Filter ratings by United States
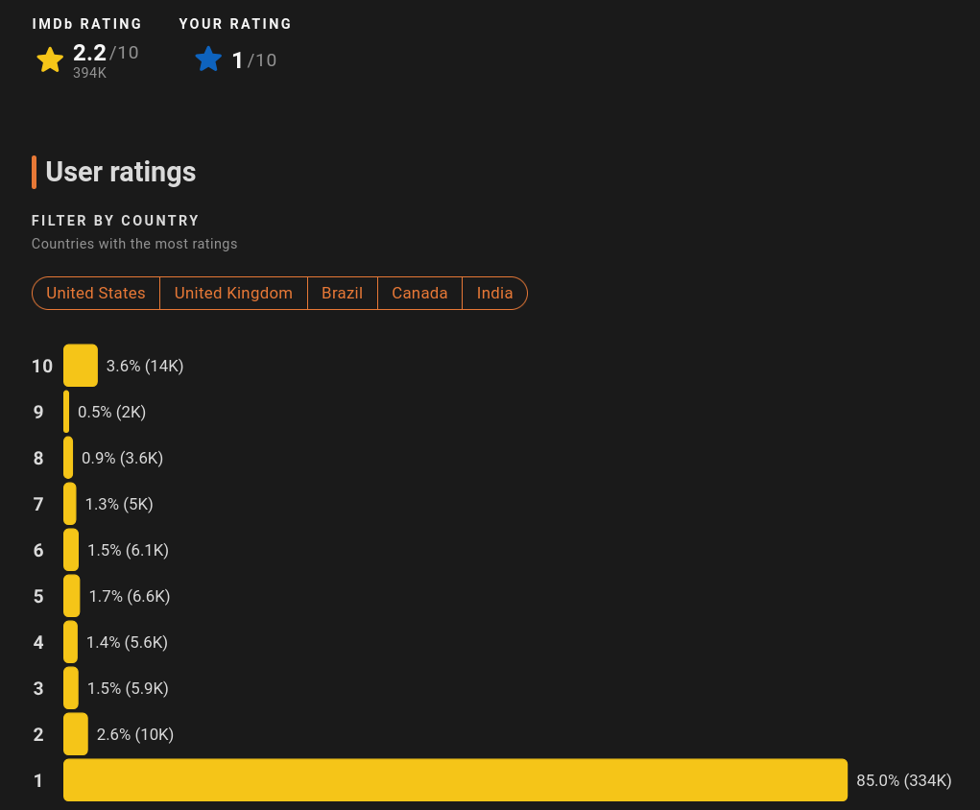This screenshot has height=810, width=980. [96, 294]
